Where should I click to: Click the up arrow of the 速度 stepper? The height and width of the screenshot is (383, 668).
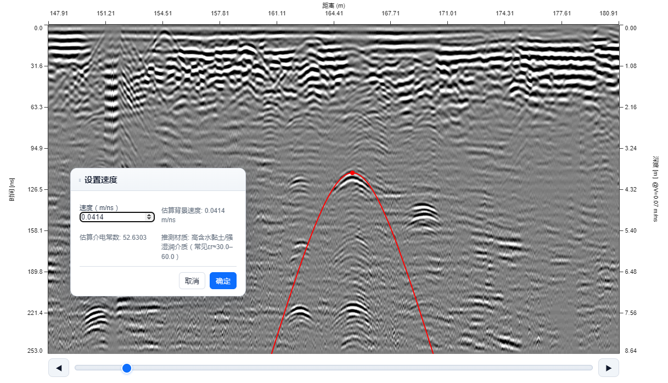click(149, 215)
